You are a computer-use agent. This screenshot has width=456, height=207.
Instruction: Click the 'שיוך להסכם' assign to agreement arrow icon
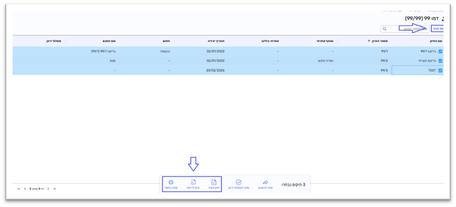pyautogui.click(x=266, y=182)
